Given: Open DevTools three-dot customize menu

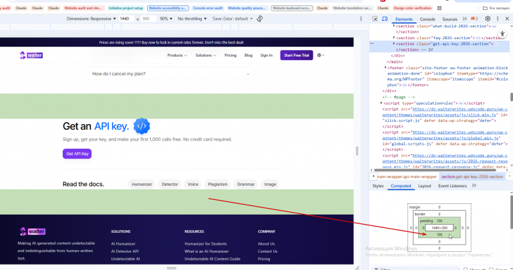Looking at the screenshot, I should (x=498, y=19).
